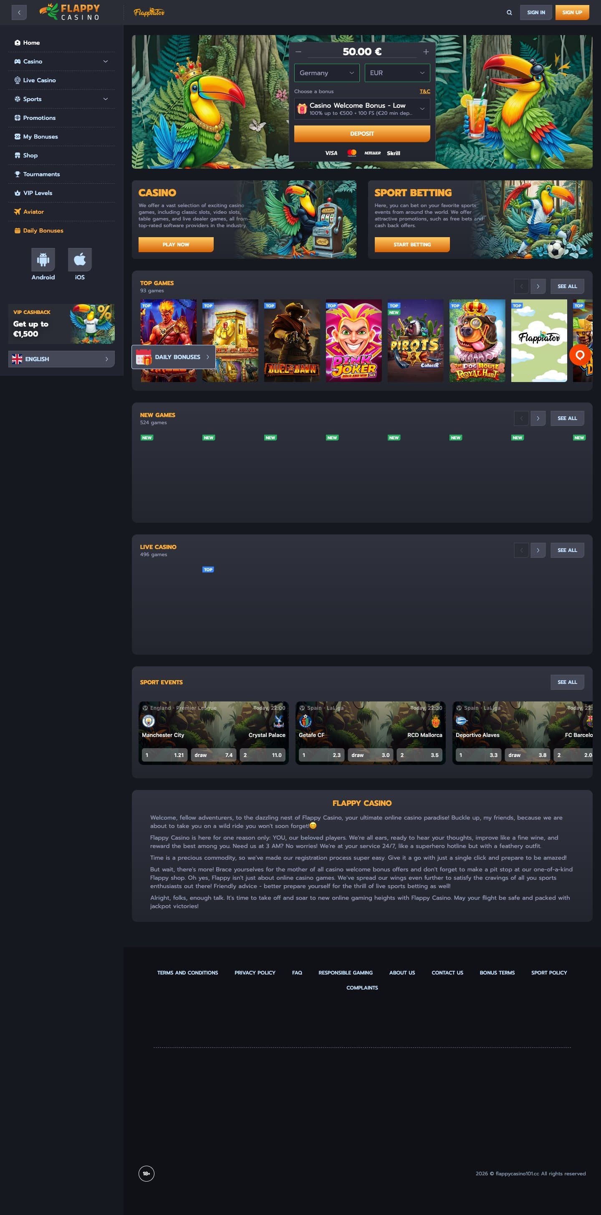Image resolution: width=601 pixels, height=1215 pixels.
Task: Open the Duel at Dawn game thumbnail
Action: [292, 341]
